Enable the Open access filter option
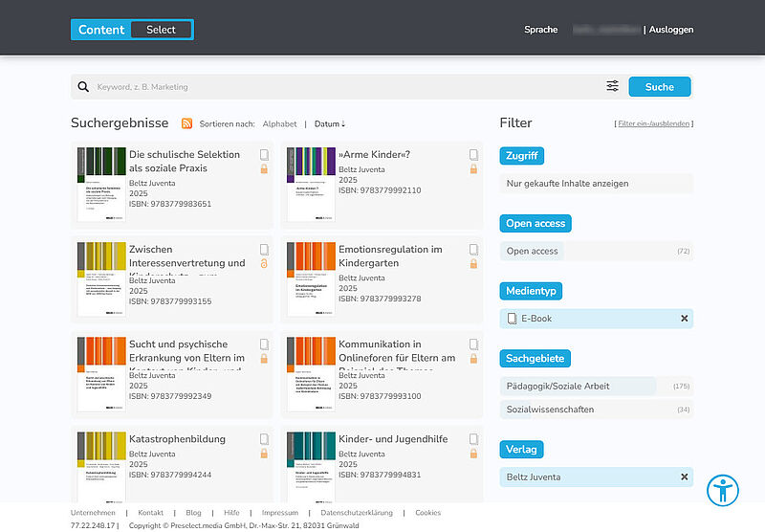The width and height of the screenshot is (765, 532). click(533, 252)
